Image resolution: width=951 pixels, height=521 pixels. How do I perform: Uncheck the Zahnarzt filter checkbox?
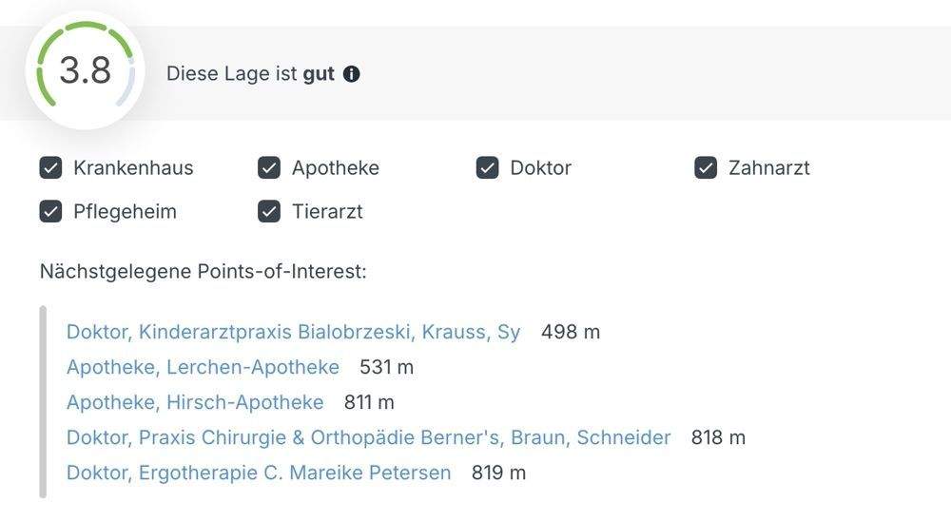click(x=706, y=168)
